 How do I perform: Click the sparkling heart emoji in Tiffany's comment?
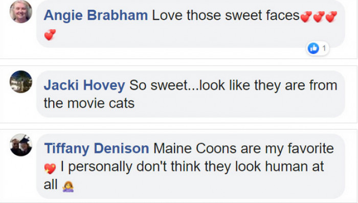point(50,169)
